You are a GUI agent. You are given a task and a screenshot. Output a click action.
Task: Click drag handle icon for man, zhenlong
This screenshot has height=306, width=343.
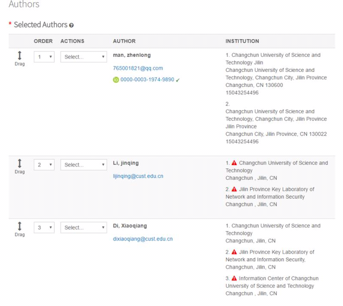point(20,55)
